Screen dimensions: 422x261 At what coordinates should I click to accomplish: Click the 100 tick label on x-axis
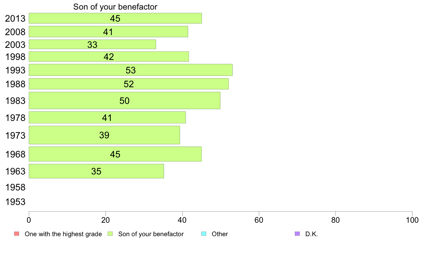coord(412,220)
